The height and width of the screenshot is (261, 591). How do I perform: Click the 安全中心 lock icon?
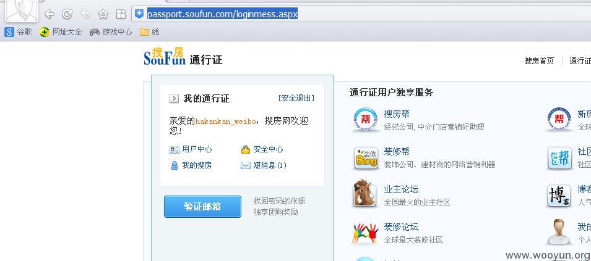[245, 149]
